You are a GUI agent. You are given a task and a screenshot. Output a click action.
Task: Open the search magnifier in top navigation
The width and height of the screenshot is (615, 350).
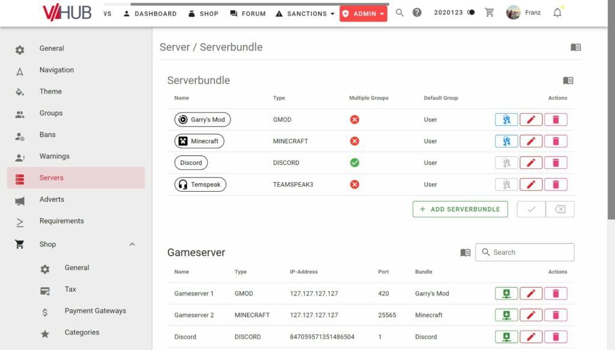point(399,13)
